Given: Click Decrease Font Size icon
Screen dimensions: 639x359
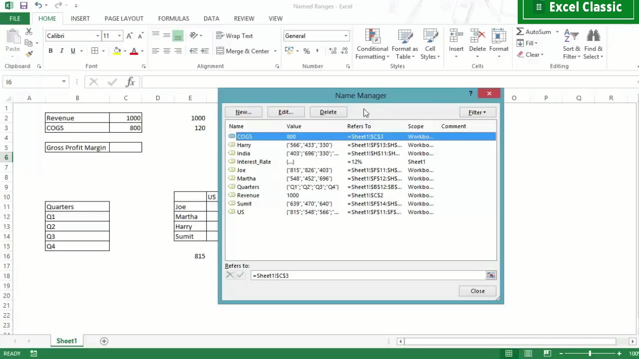Looking at the screenshot, I should (140, 36).
